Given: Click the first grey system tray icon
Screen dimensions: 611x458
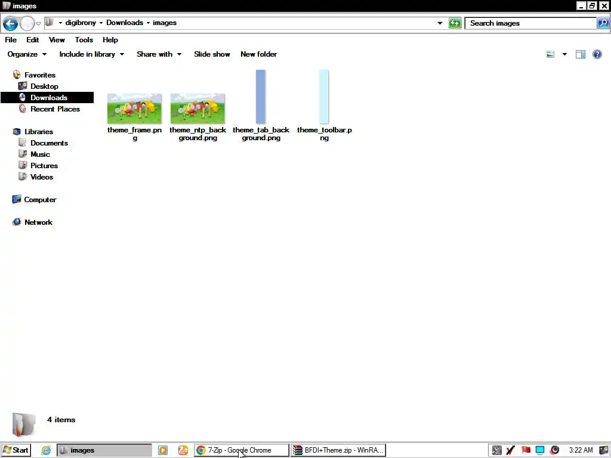Looking at the screenshot, I should coord(497,450).
